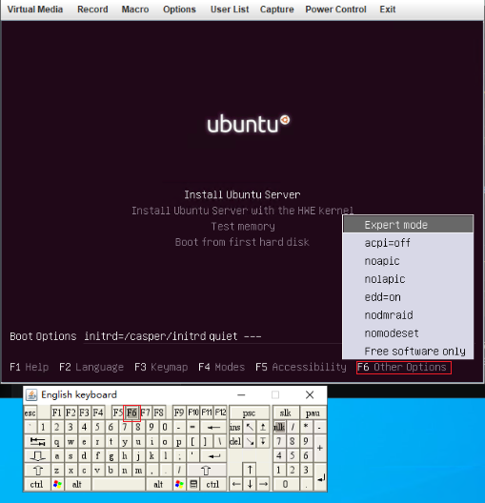Open the Virtual Media menu
485x503 pixels.
35,10
